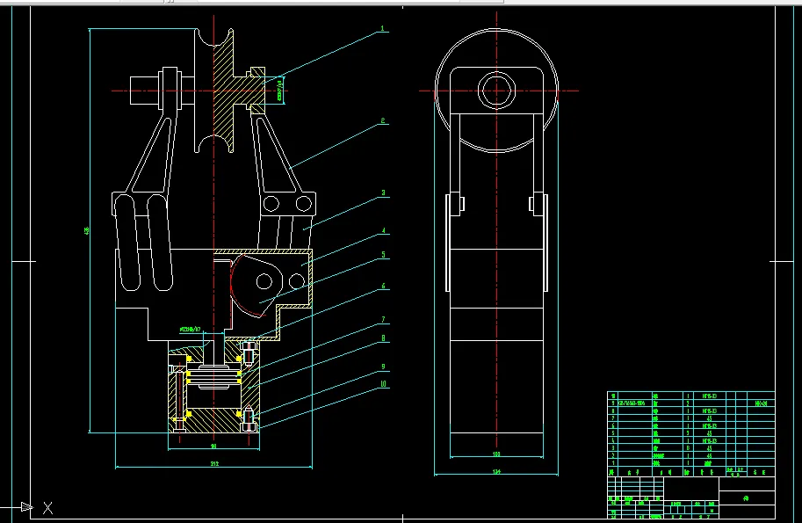The image size is (802, 523).
Task: Select HT15-33 material in parts list row 4
Action: (x=710, y=440)
